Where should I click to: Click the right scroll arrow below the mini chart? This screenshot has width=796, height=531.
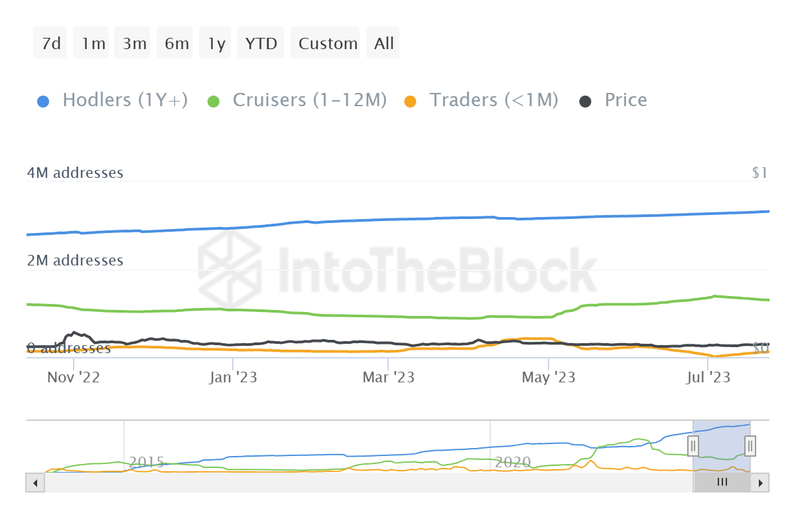point(761,483)
